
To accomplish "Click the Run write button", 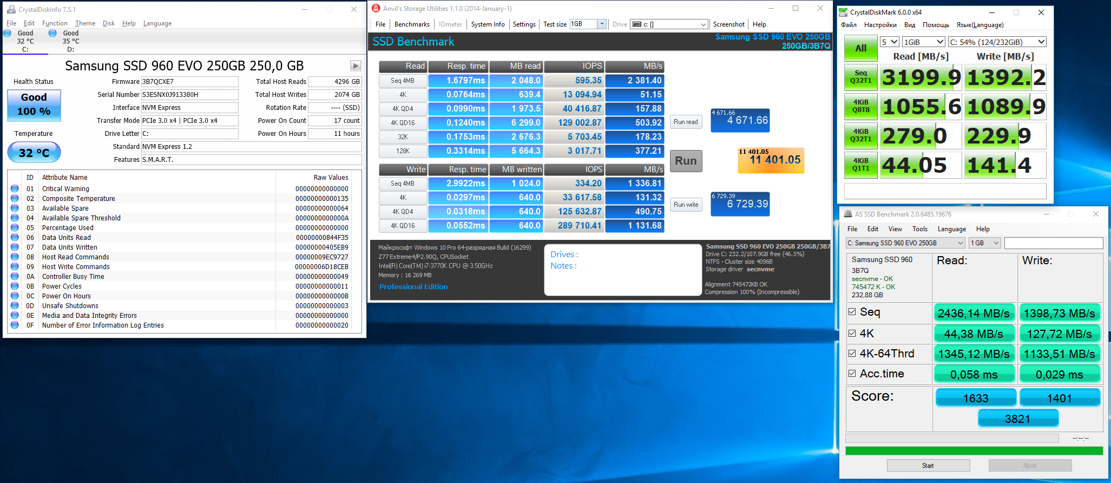I will point(686,205).
